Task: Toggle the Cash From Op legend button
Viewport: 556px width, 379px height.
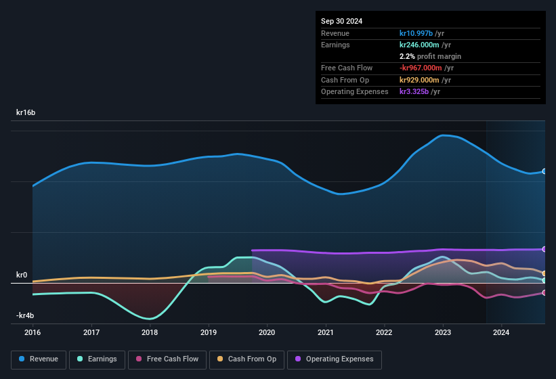Action: point(245,359)
